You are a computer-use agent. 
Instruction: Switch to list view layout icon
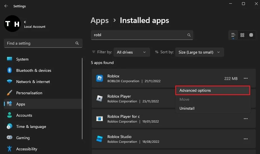tap(233, 35)
